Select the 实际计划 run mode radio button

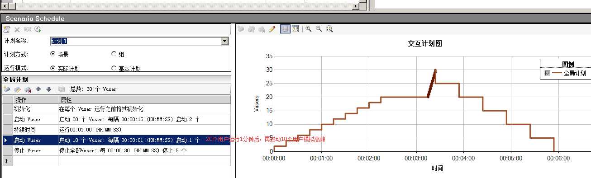tap(52, 68)
